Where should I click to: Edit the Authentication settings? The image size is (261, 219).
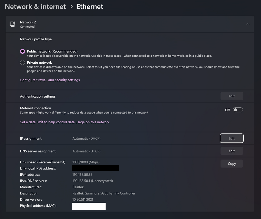(231, 96)
